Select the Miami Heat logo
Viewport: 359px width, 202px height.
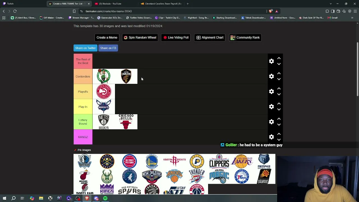(84, 176)
